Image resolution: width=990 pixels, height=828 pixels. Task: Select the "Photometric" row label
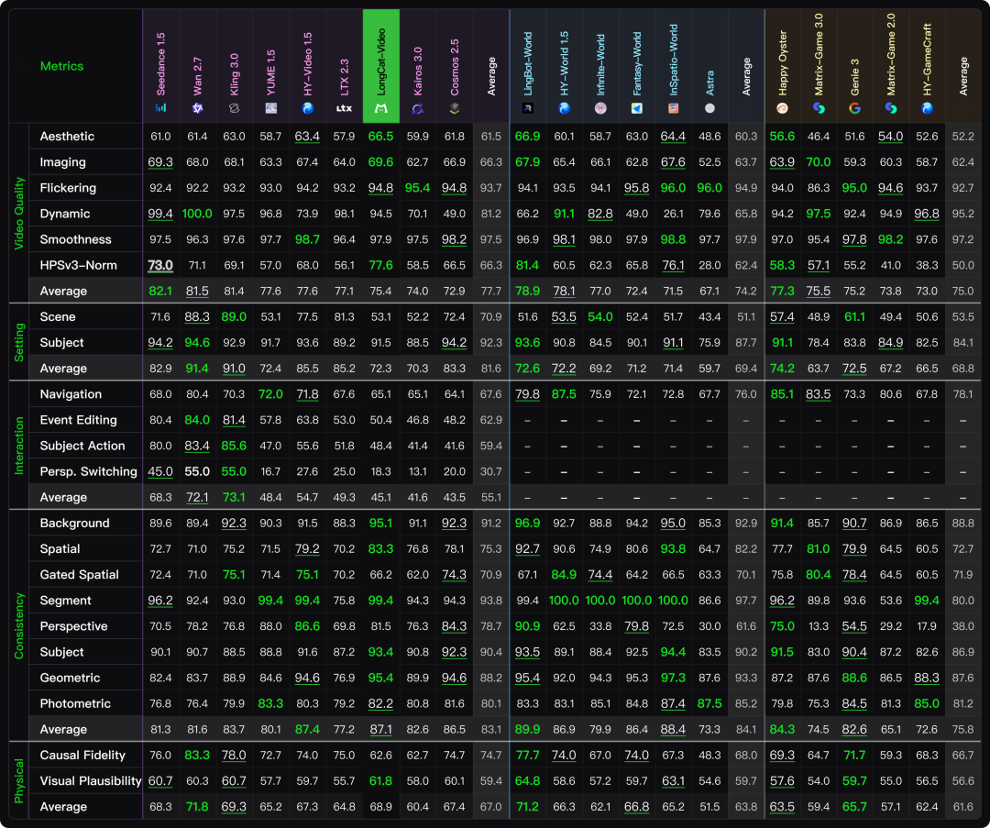75,703
